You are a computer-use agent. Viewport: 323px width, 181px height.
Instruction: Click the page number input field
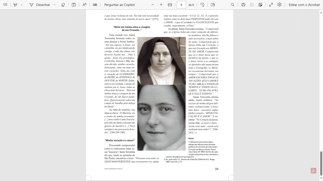(181, 5)
